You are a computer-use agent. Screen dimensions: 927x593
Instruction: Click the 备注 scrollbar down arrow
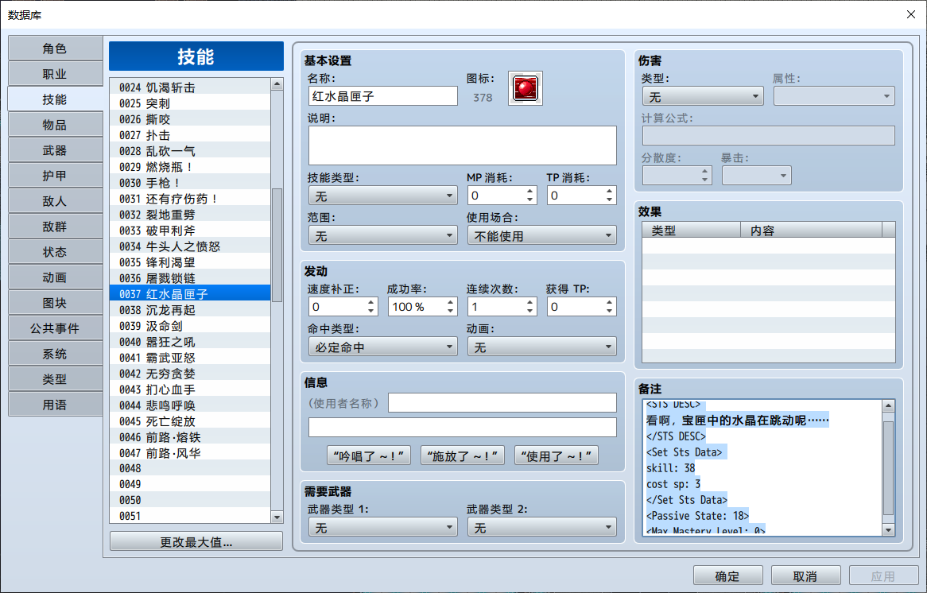pyautogui.click(x=888, y=529)
